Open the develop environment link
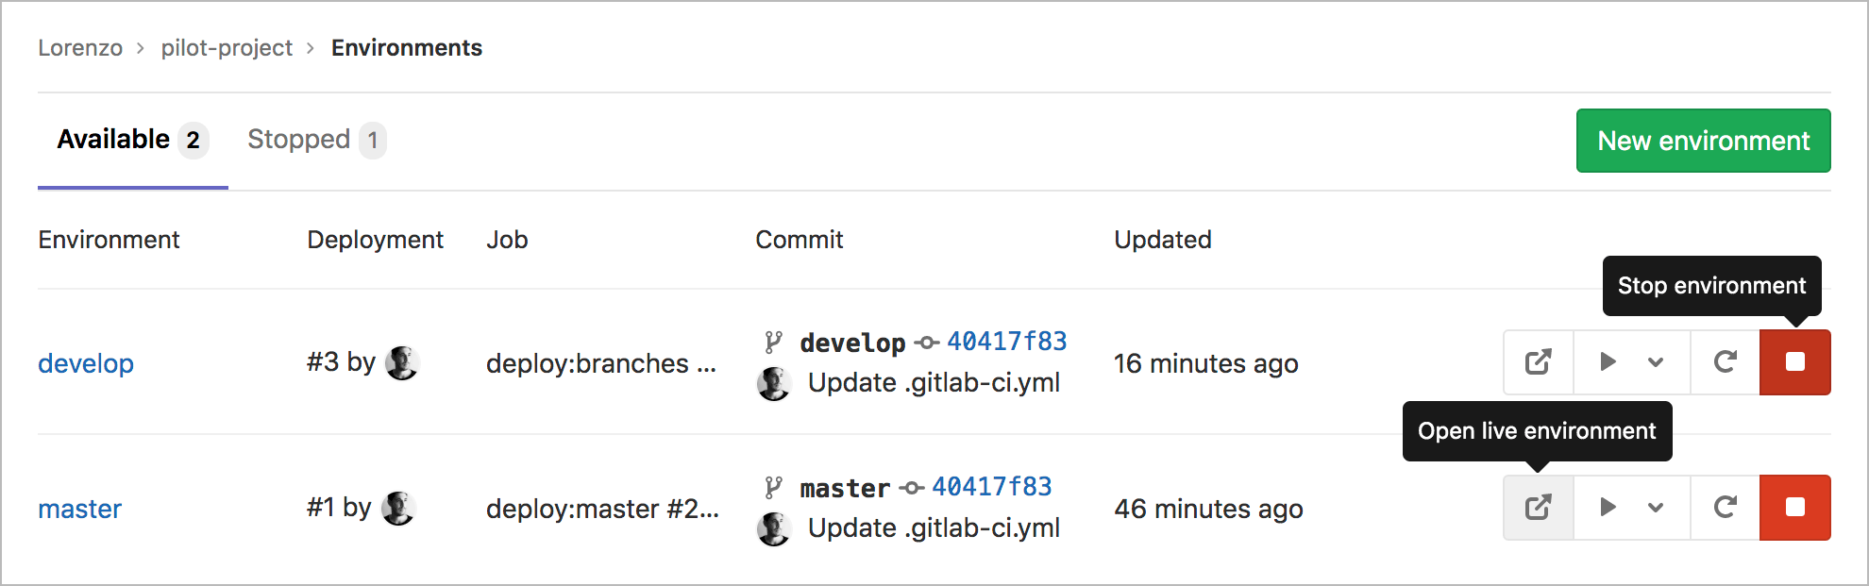This screenshot has width=1869, height=586. 86,363
